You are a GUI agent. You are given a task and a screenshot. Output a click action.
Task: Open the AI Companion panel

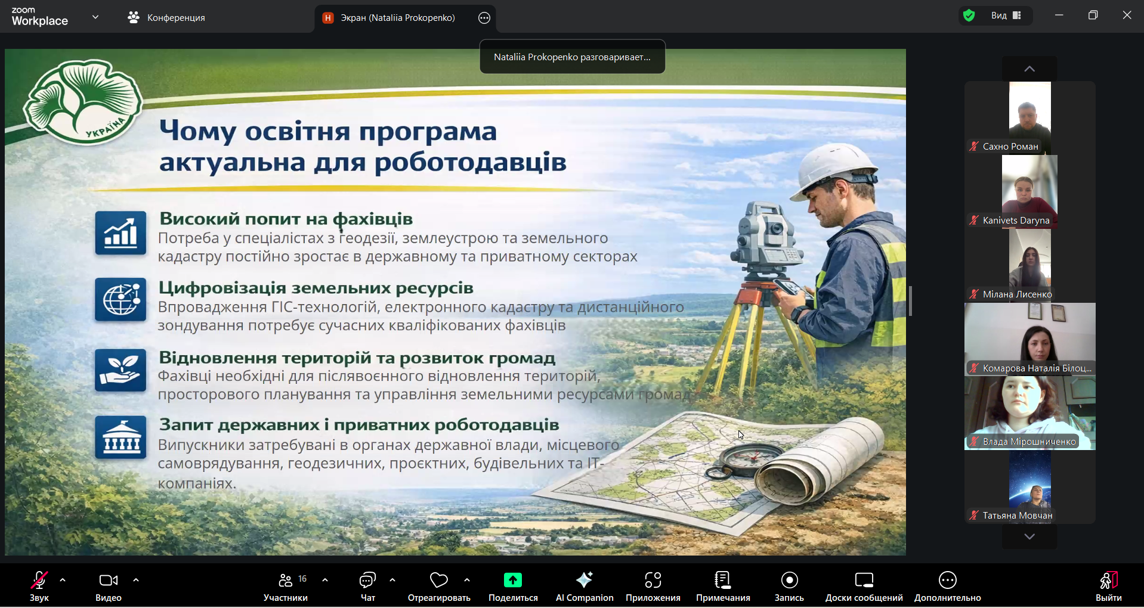coord(584,587)
